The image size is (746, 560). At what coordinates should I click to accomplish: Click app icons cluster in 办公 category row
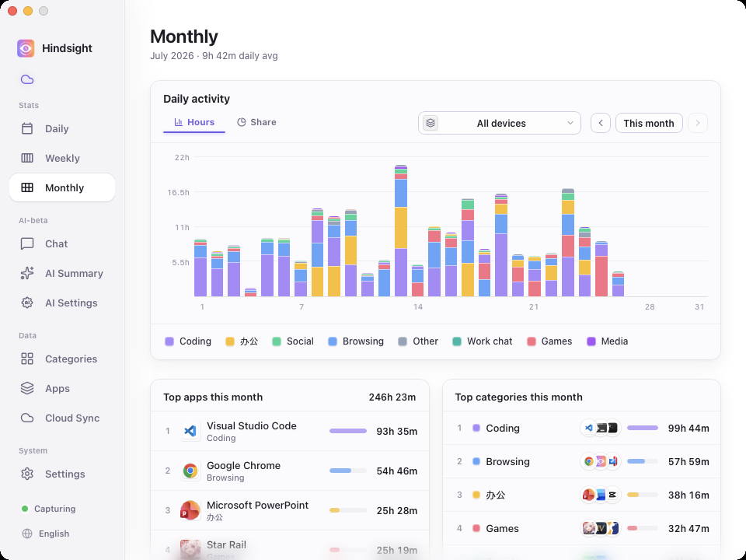pos(601,495)
